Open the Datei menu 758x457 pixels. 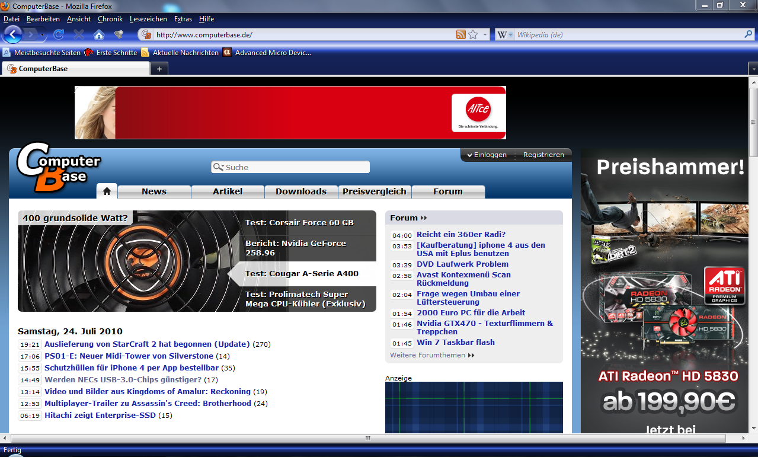point(11,19)
